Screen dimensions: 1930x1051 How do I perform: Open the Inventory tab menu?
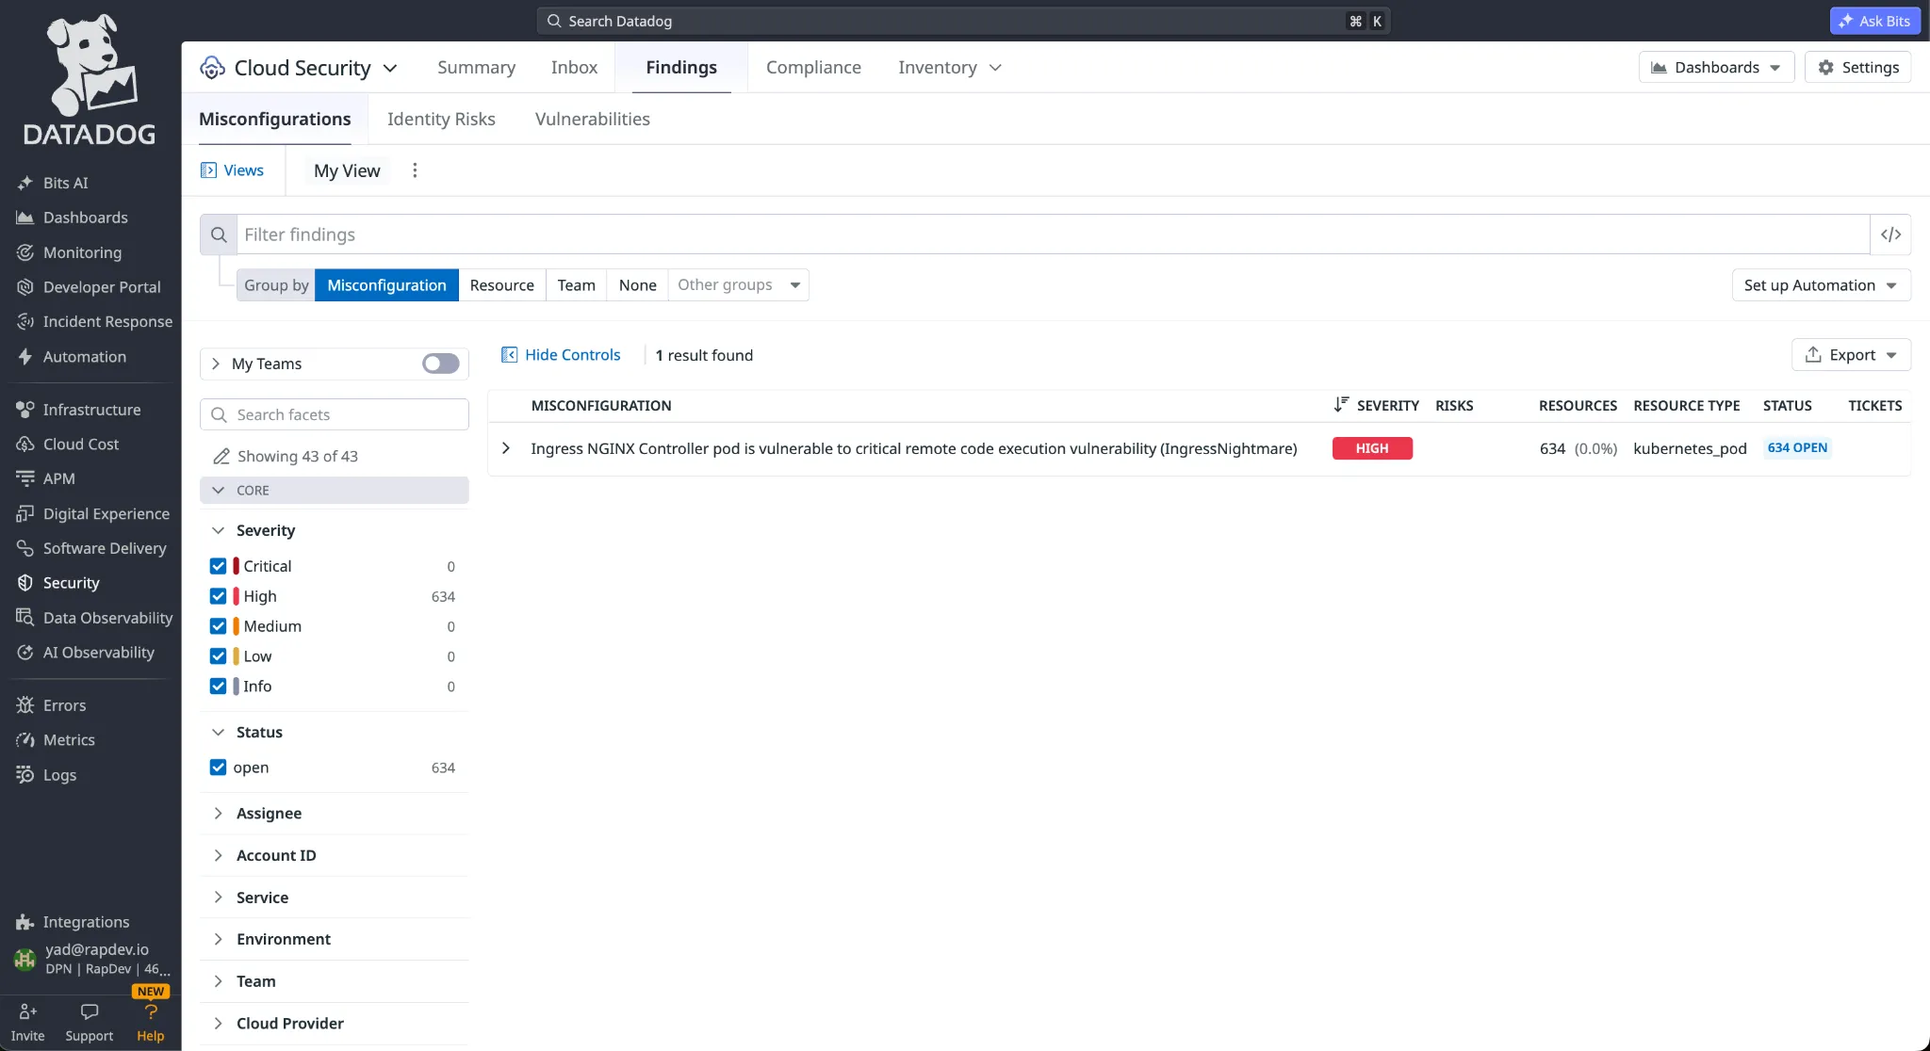(x=949, y=67)
